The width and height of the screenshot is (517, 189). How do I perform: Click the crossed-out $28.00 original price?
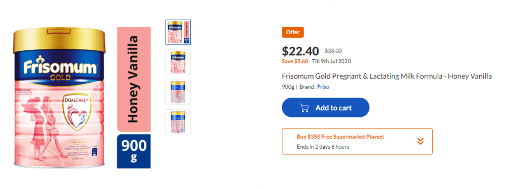[333, 51]
